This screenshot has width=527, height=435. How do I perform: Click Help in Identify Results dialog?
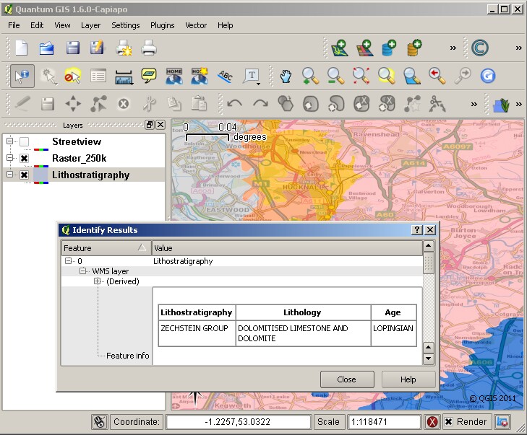click(408, 379)
